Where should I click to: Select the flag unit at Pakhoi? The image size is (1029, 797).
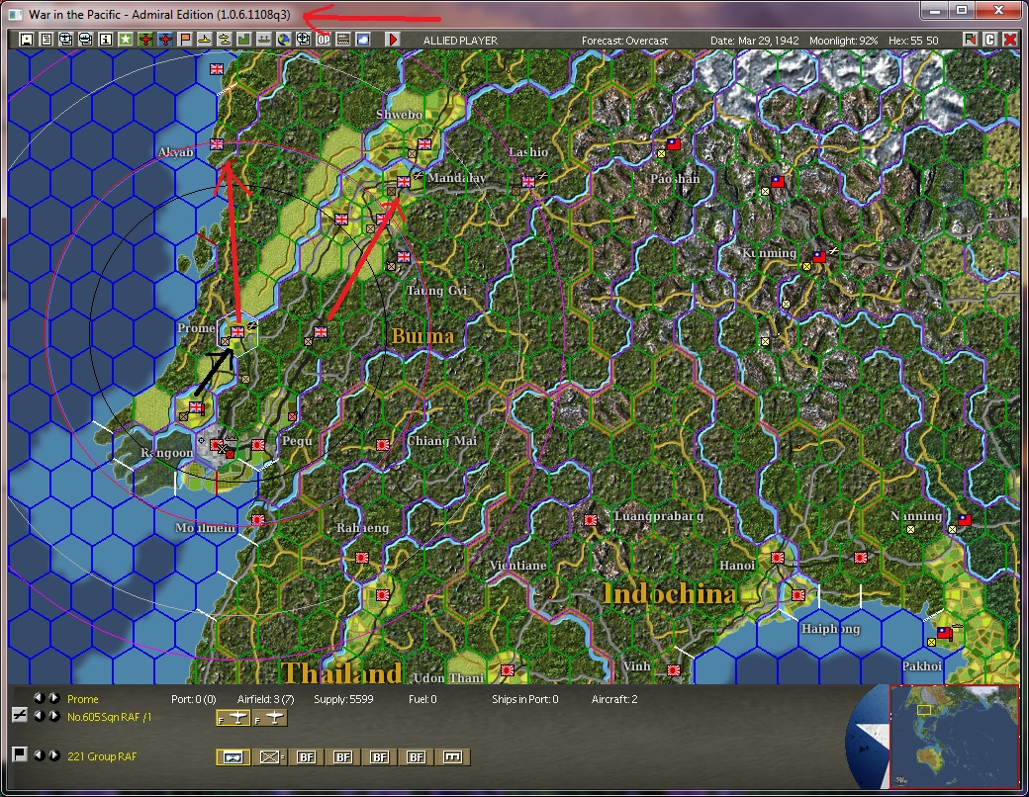[x=944, y=633]
